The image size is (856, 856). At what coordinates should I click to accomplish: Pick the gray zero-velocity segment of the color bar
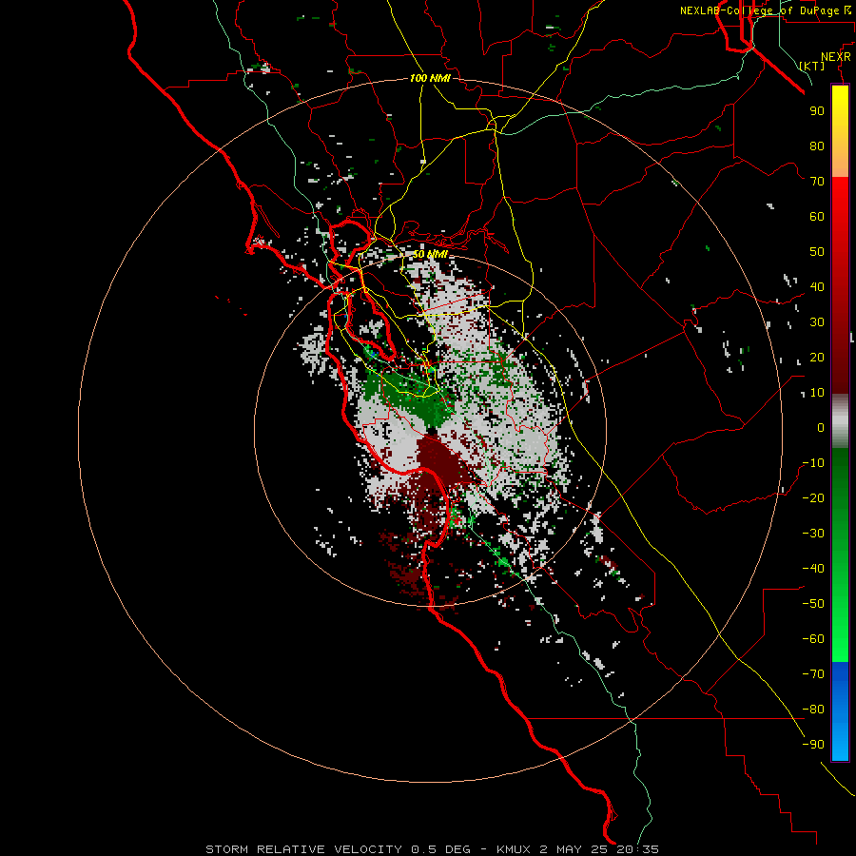pyautogui.click(x=840, y=421)
